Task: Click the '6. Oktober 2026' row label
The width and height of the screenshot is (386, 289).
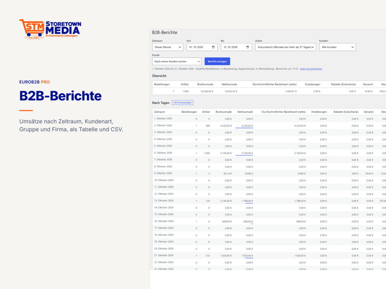Action: pos(163,153)
